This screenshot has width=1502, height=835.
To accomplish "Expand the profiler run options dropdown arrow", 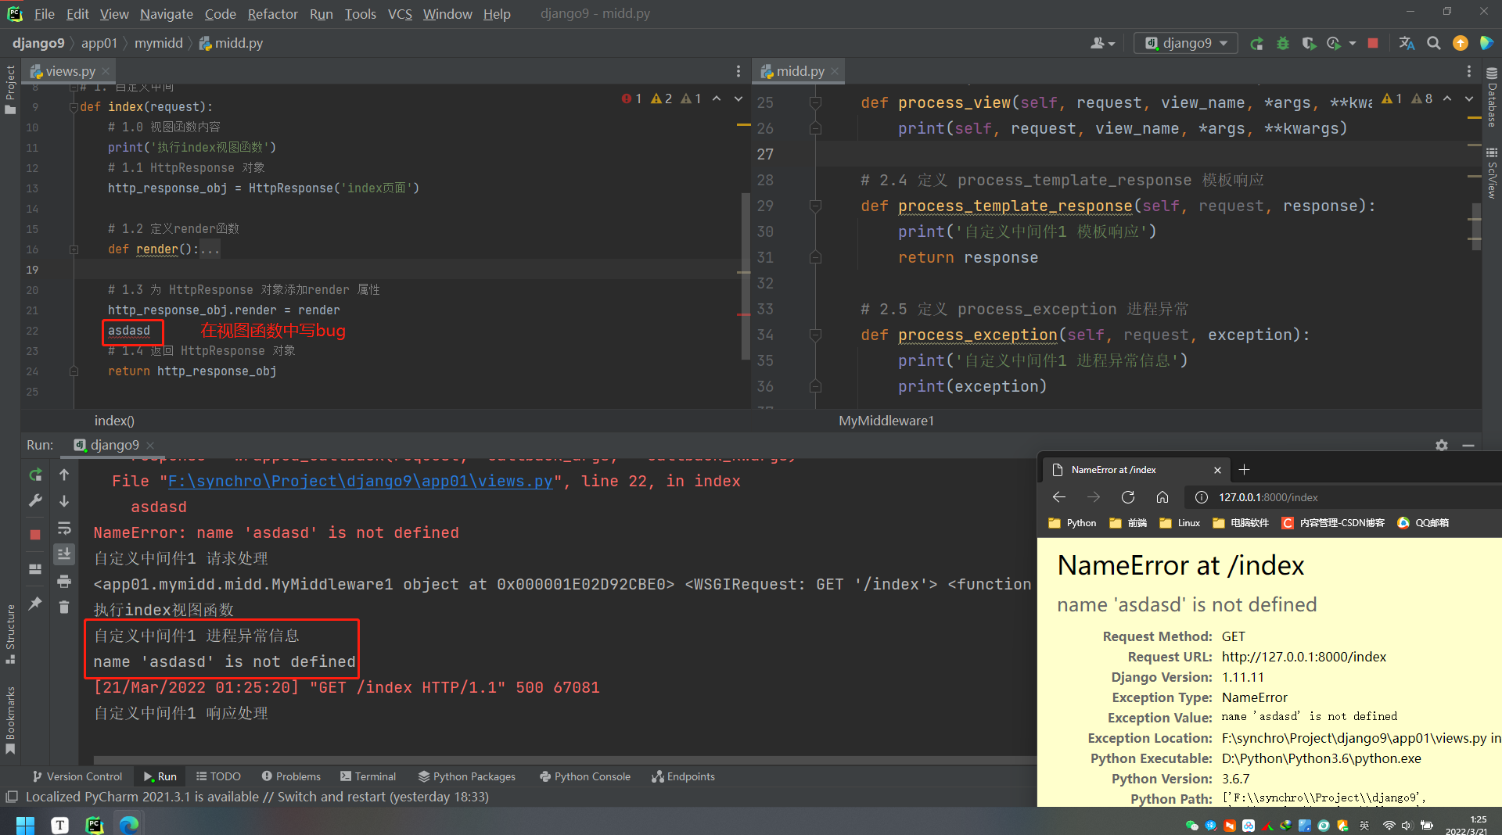I will pos(1353,44).
